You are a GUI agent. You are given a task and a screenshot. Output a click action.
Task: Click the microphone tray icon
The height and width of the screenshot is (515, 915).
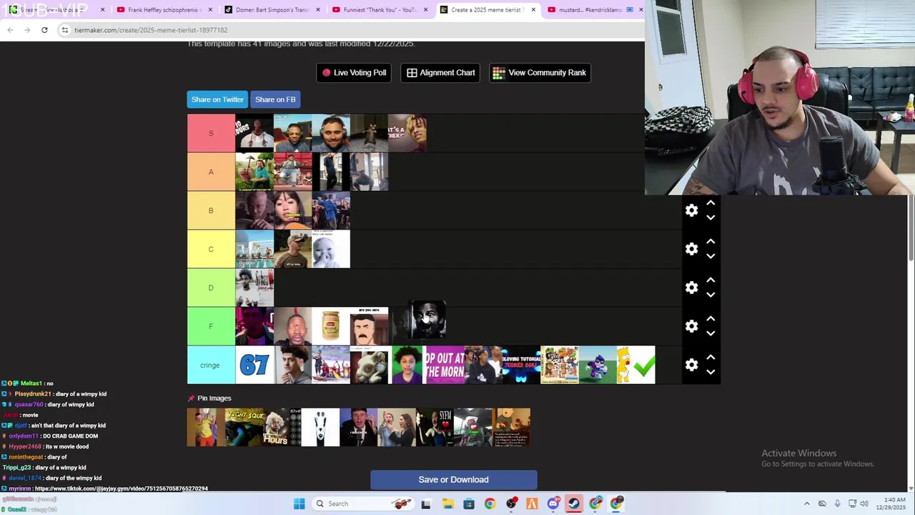click(x=837, y=504)
